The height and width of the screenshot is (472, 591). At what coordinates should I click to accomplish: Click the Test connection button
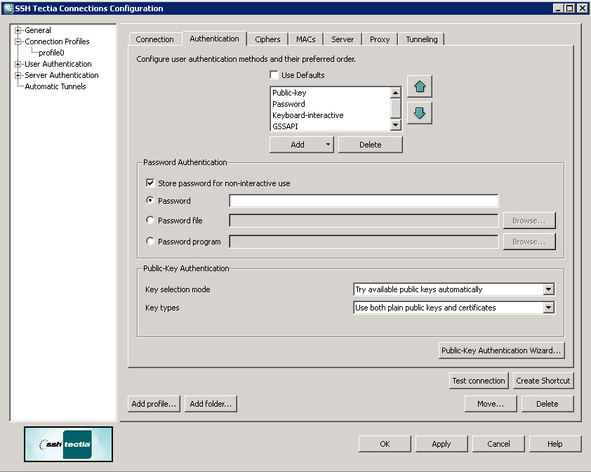(x=479, y=380)
